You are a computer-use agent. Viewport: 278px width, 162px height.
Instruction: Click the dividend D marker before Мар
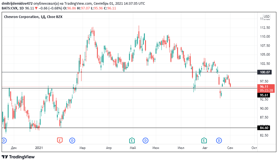(72, 140)
